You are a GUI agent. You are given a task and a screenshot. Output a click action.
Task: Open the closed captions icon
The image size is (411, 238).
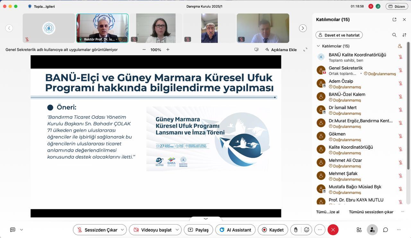click(x=13, y=230)
